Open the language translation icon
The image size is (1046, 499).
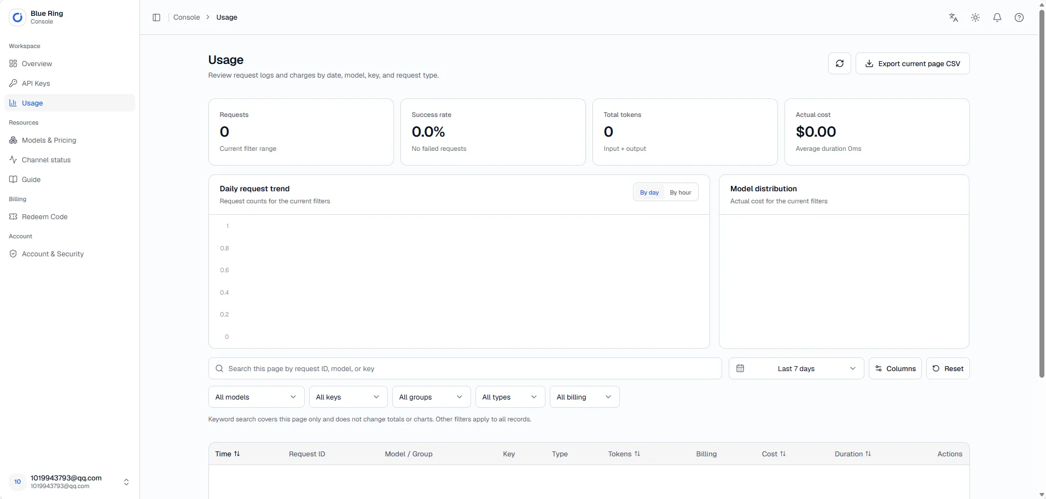954,17
